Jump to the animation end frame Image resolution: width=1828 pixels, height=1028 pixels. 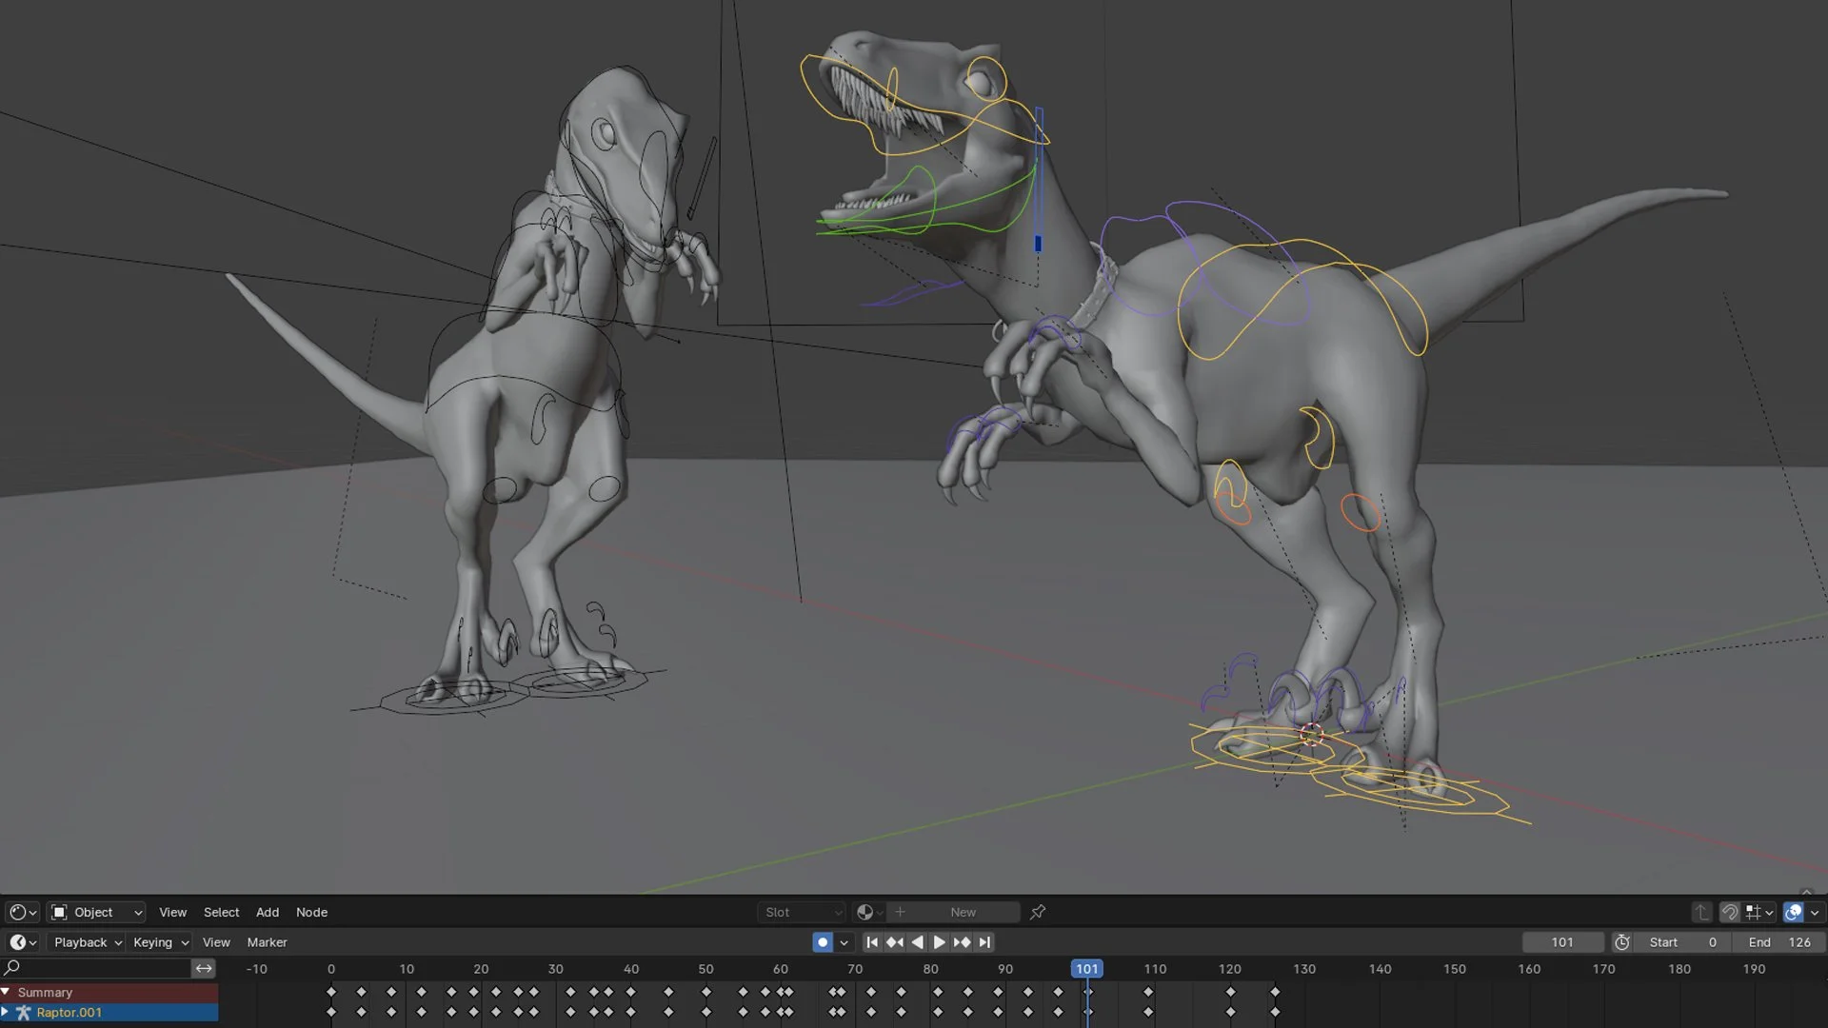(985, 942)
